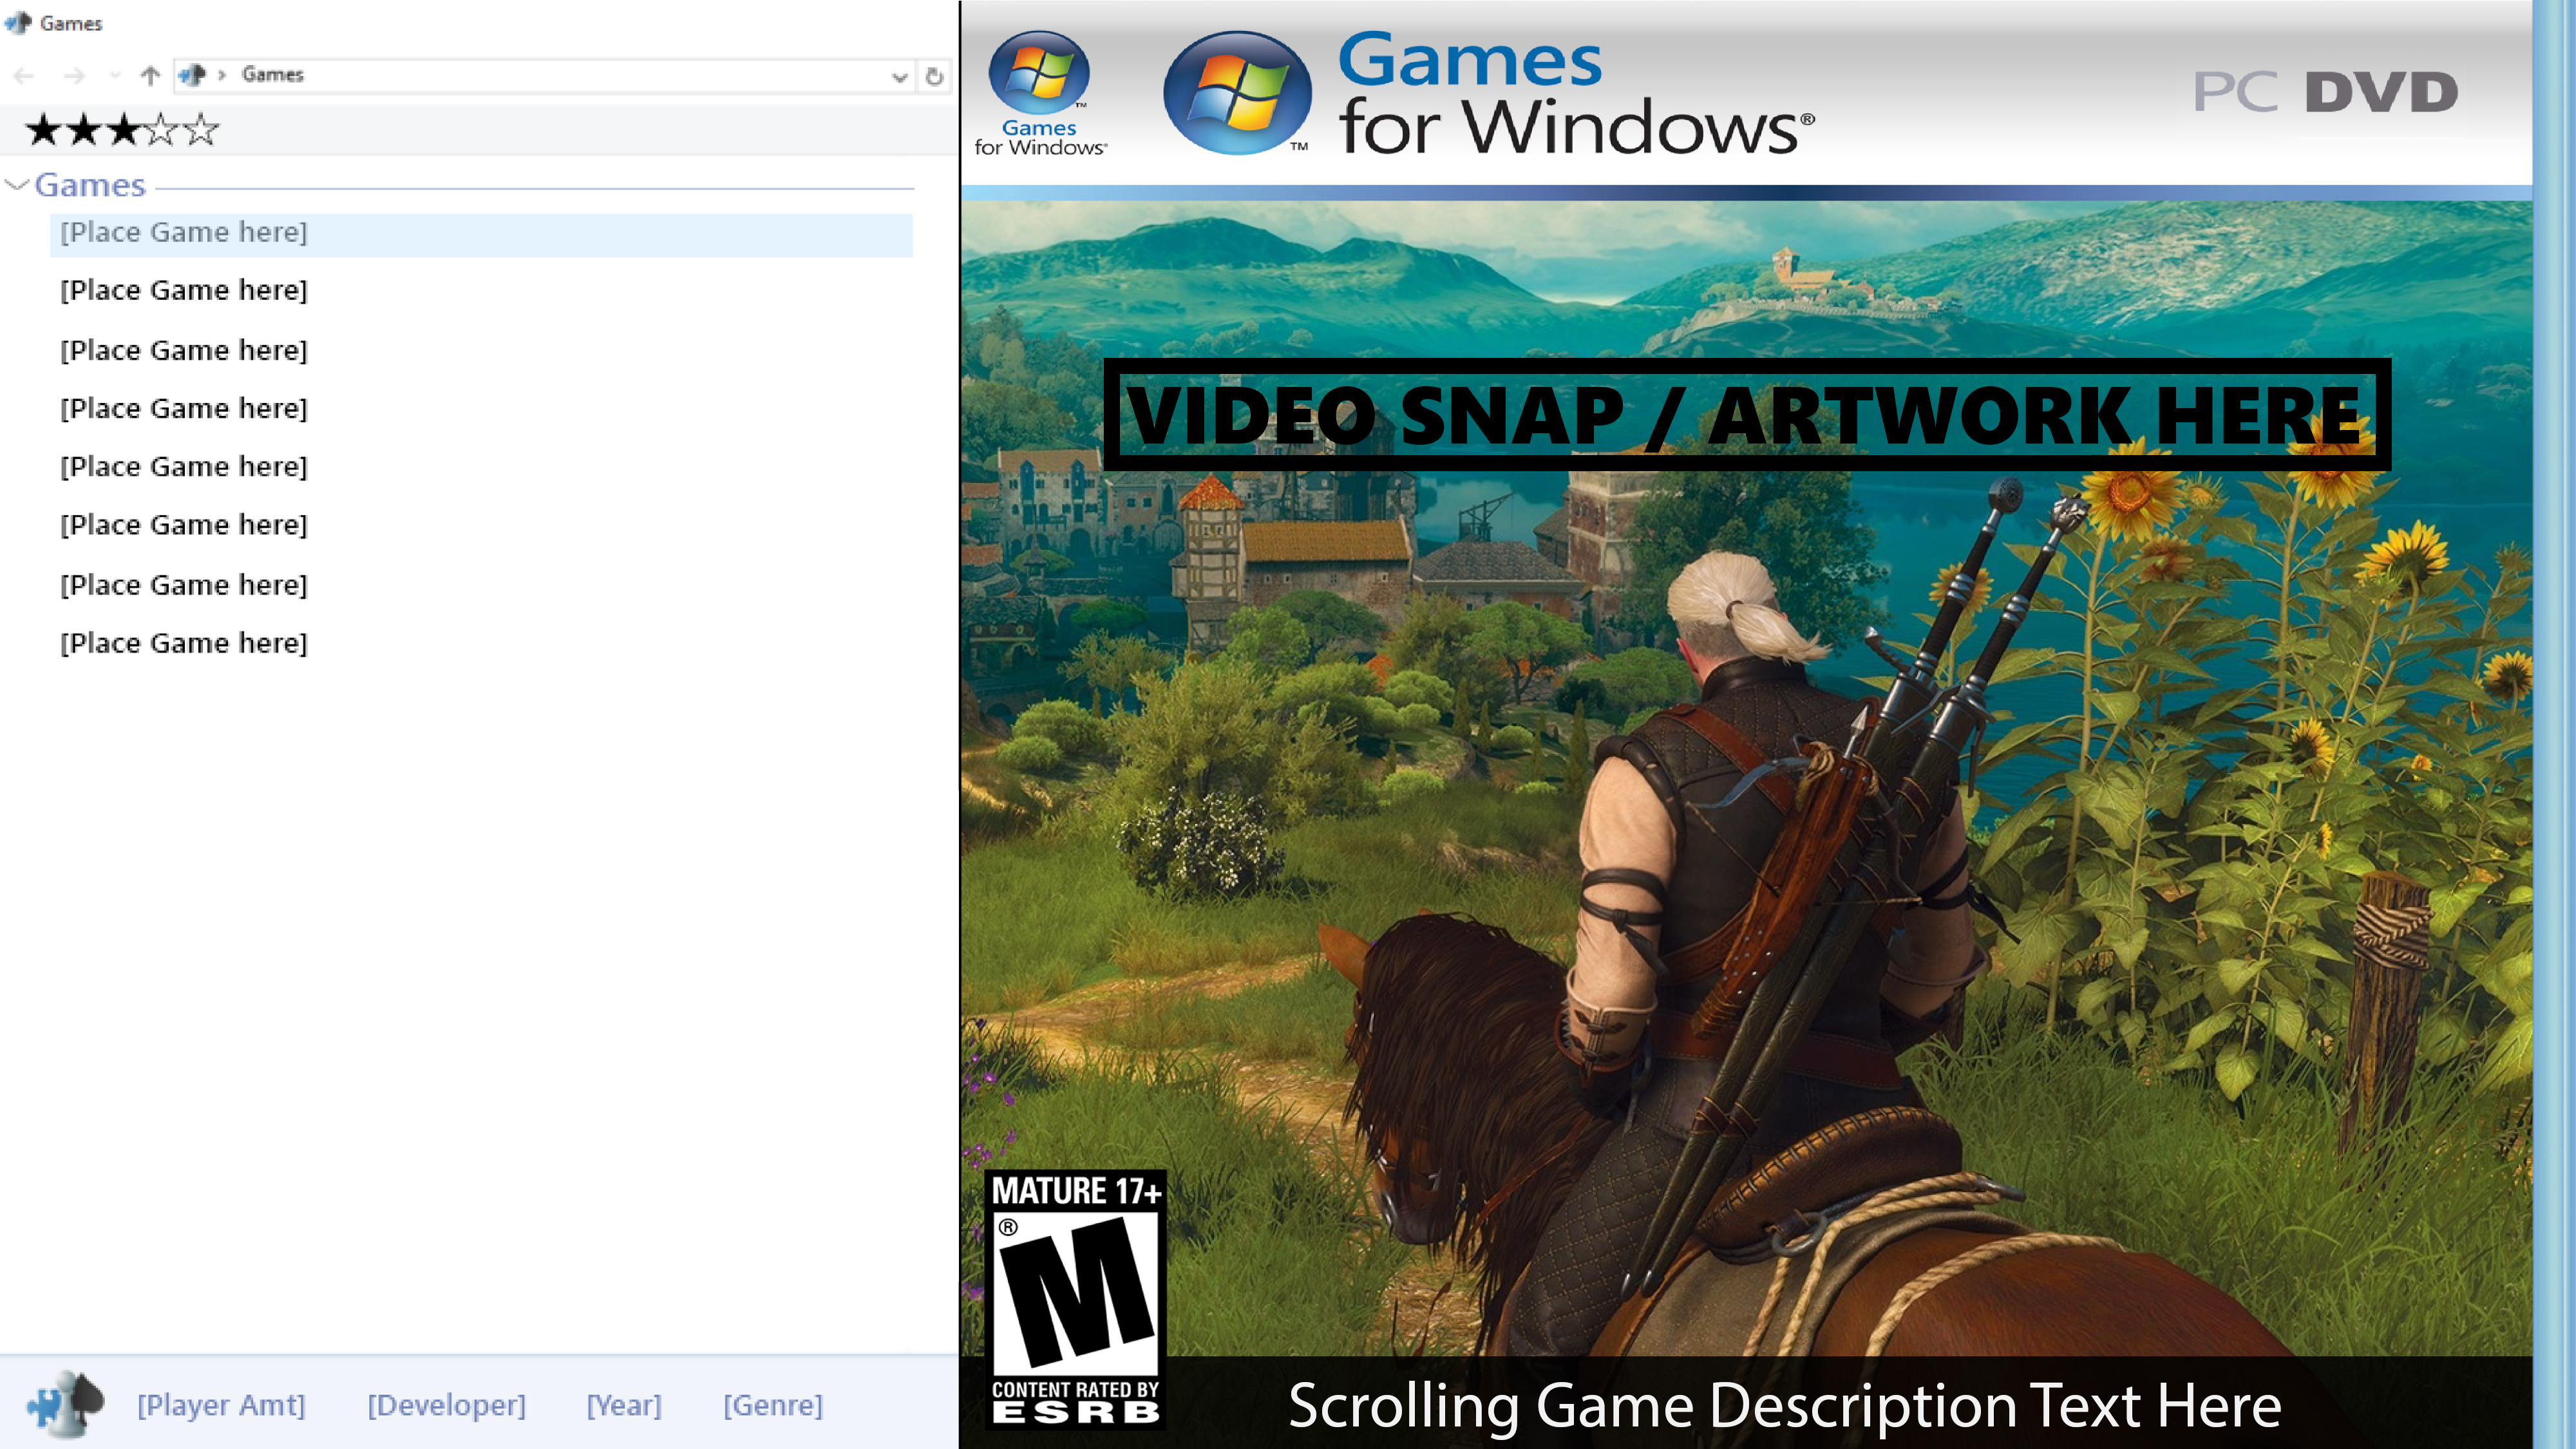The image size is (2576, 1449).
Task: Click the chess pieces icon in details pane
Action: (65, 1404)
